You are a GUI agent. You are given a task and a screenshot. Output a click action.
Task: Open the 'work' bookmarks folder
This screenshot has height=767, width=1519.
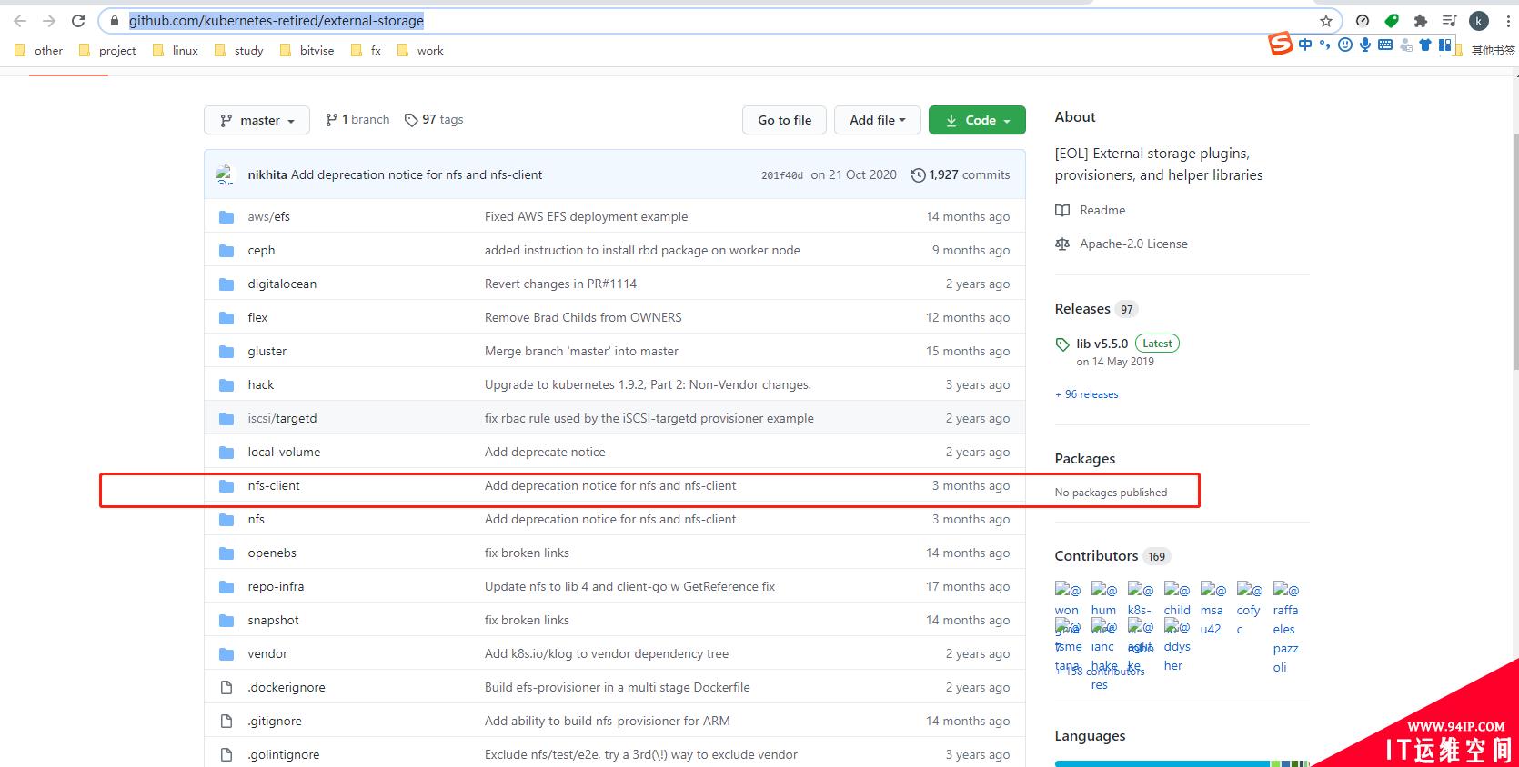pos(420,50)
